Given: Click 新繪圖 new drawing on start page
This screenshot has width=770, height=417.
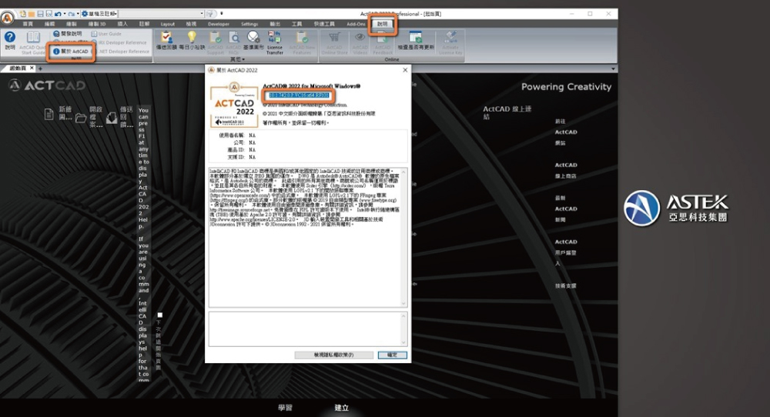Looking at the screenshot, I should pos(59,114).
